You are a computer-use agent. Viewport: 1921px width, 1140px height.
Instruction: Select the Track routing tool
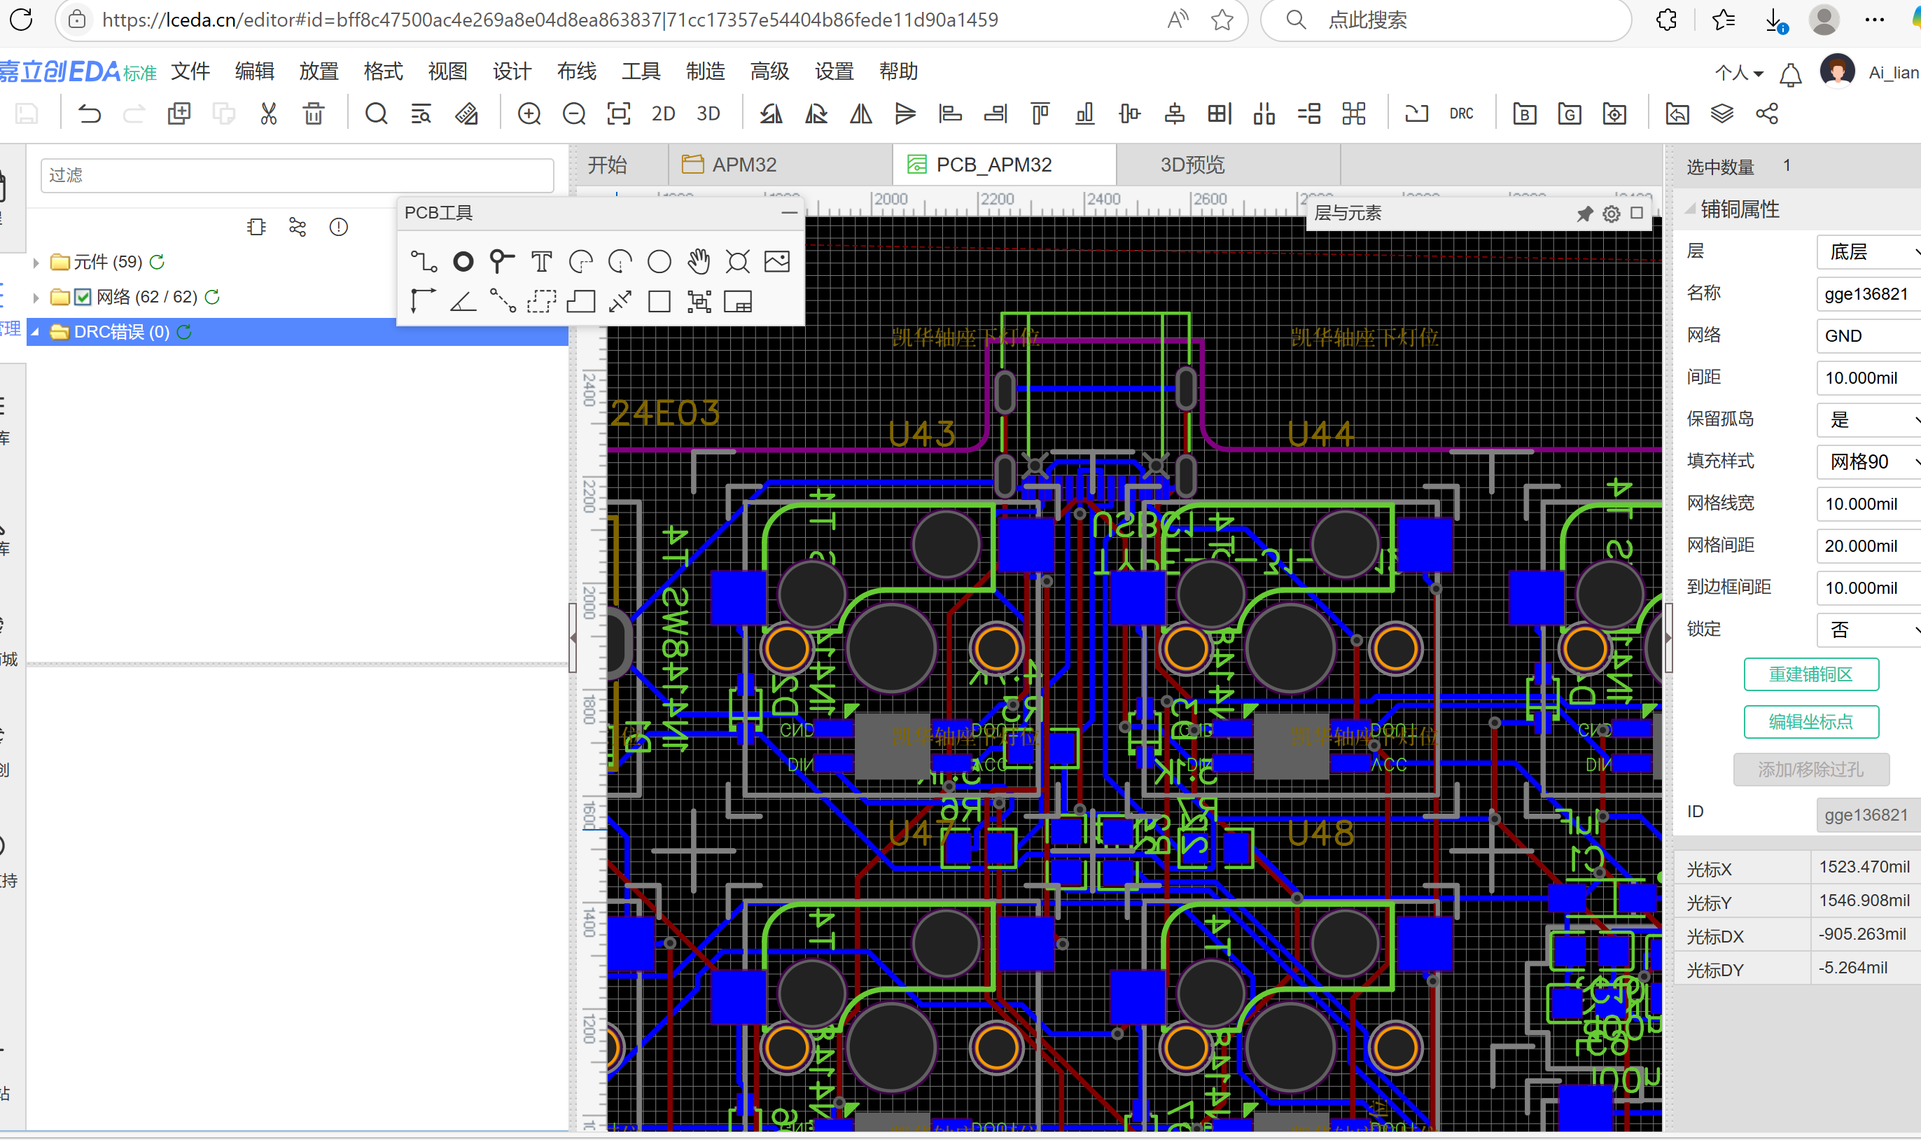[x=423, y=262]
